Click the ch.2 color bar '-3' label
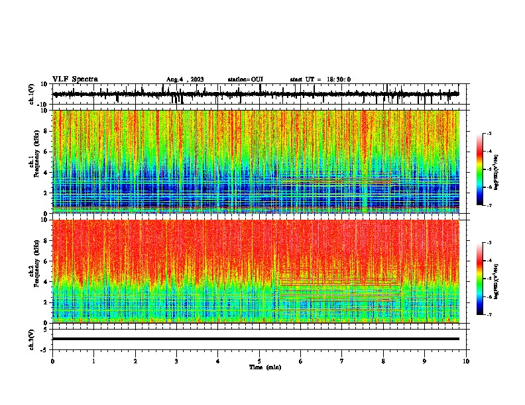 [x=489, y=243]
